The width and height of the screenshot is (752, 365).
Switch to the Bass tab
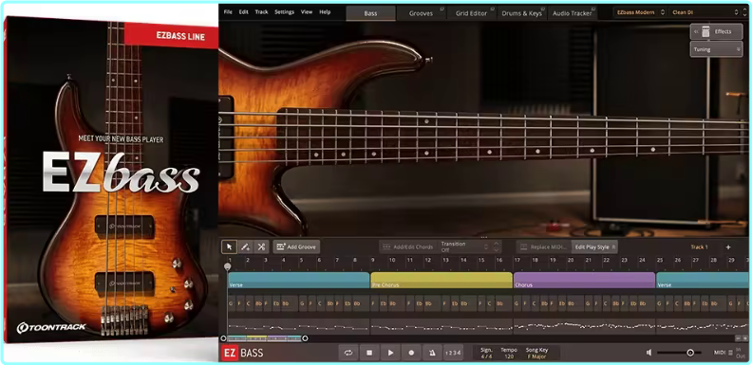tap(370, 13)
